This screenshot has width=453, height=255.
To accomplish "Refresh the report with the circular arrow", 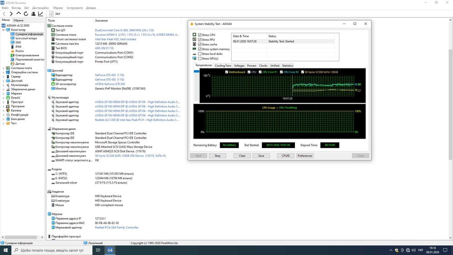I will [26, 14].
